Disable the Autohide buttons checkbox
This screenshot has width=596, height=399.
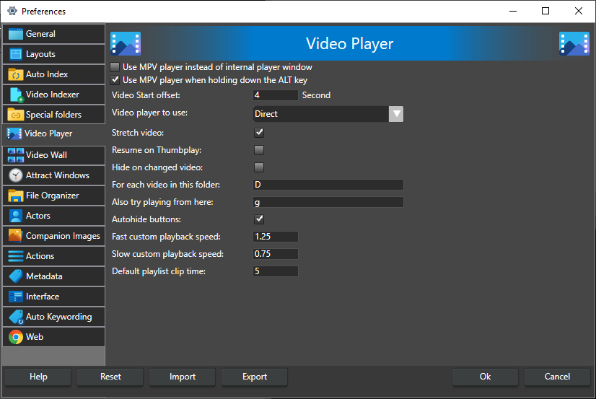click(x=259, y=219)
